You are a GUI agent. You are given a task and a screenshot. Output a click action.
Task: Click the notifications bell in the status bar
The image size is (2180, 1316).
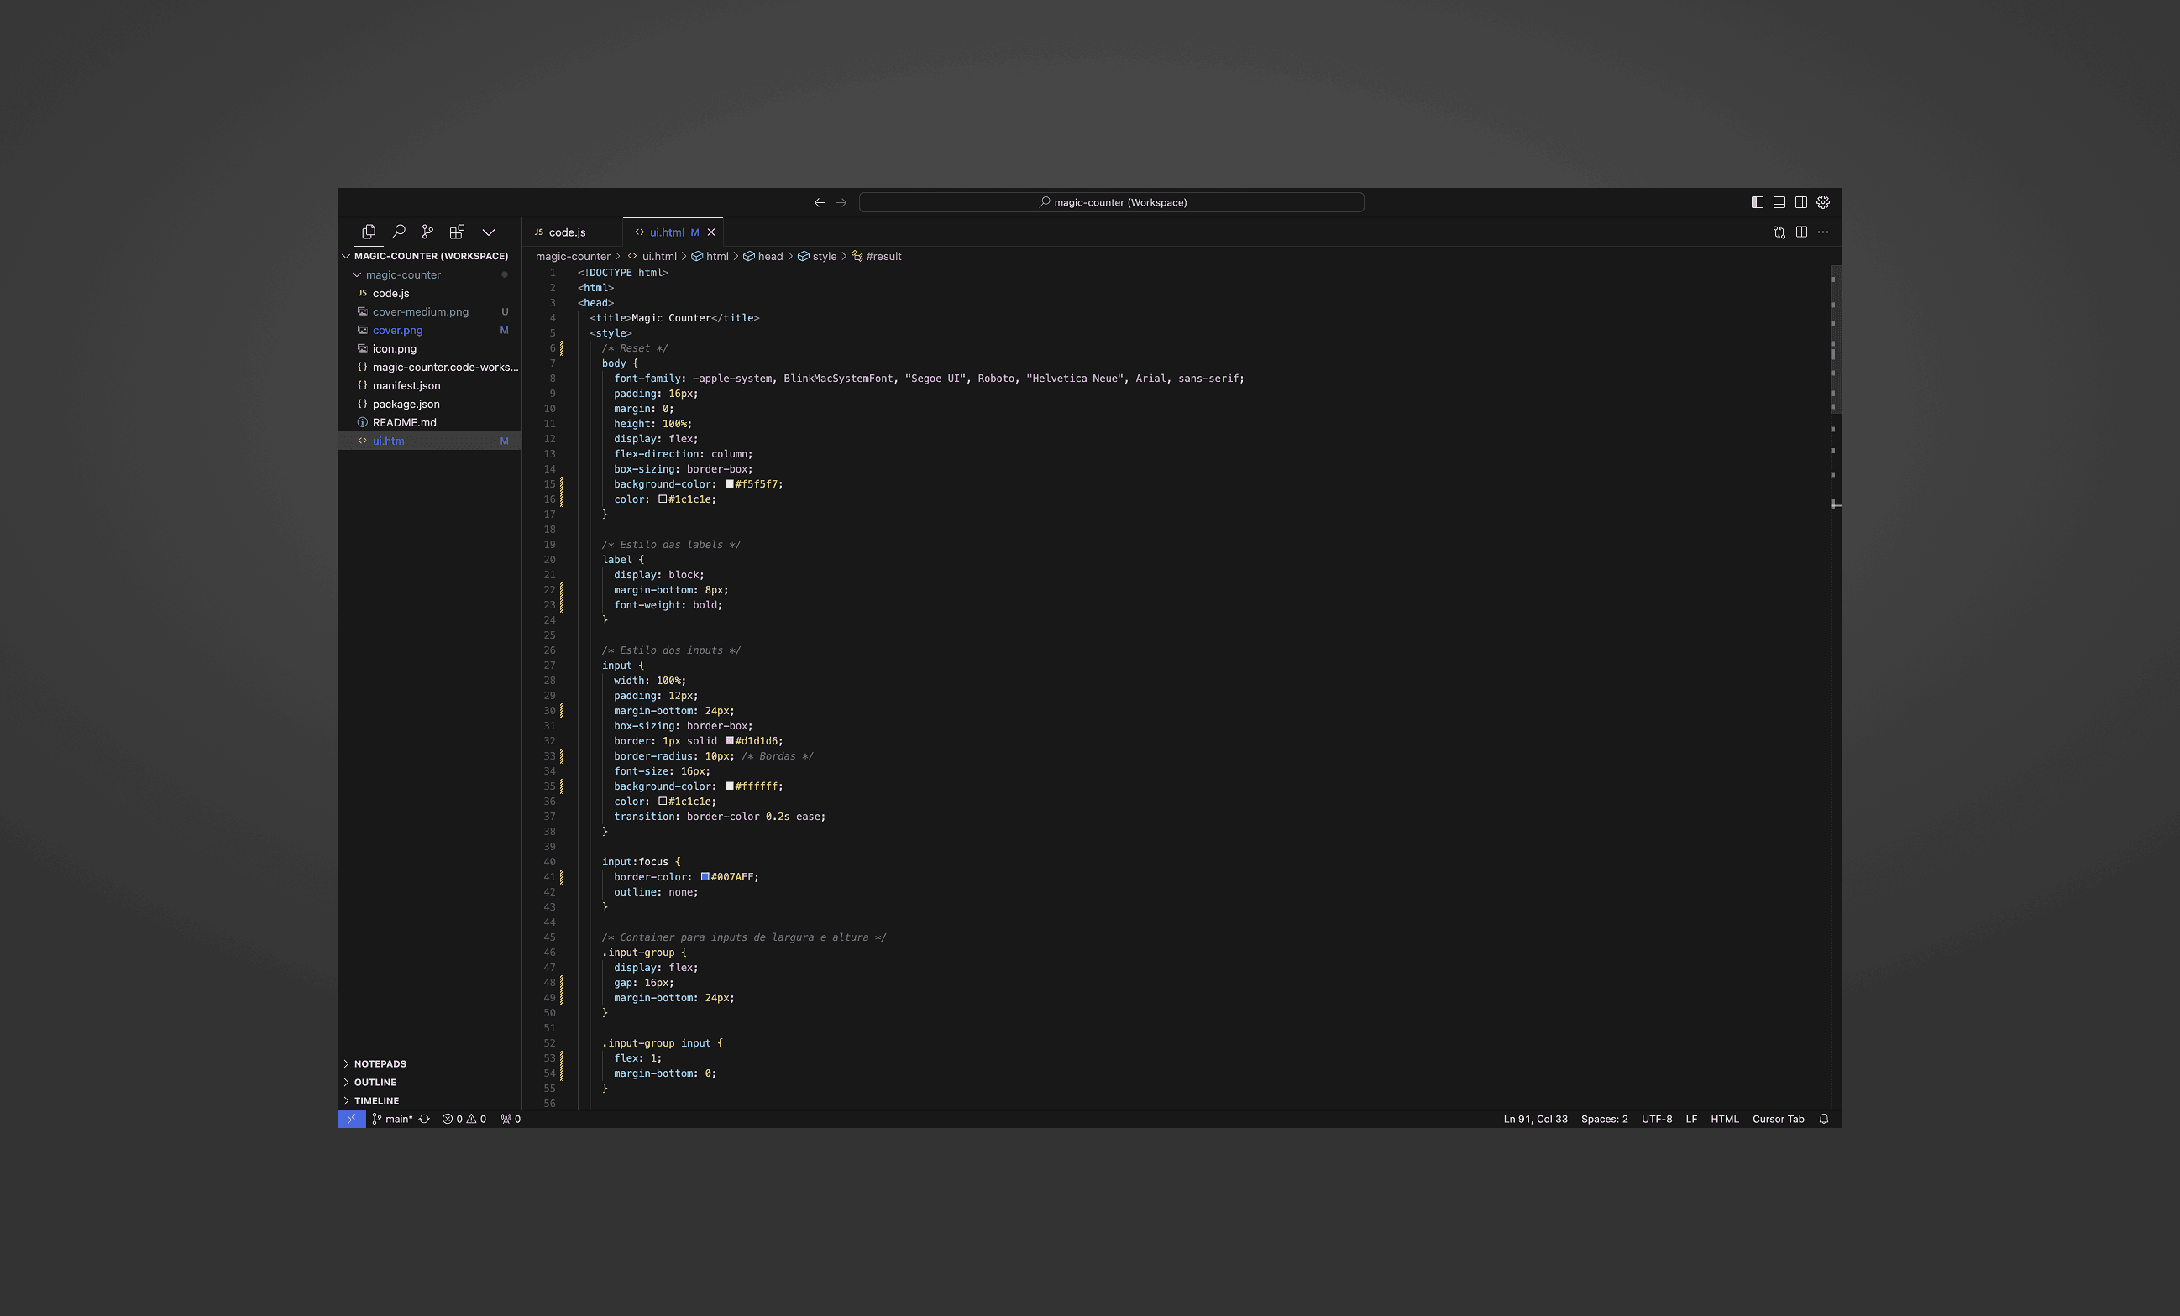tap(1823, 1119)
